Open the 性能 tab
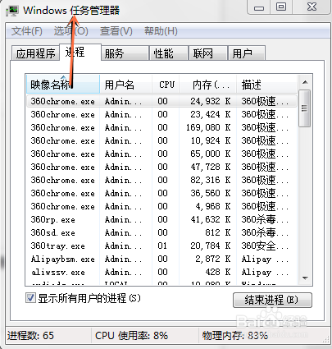332x349 pixels. tap(169, 53)
